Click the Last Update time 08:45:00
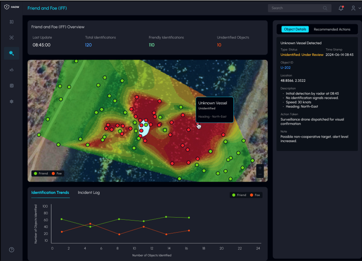 (41, 45)
